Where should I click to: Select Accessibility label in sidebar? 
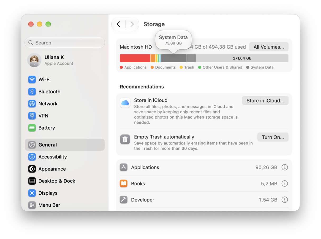(x=53, y=157)
